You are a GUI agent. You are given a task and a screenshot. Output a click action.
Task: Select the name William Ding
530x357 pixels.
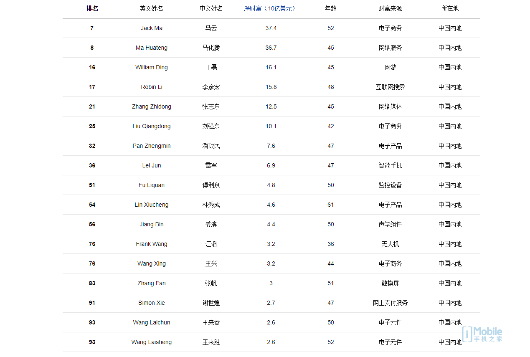tap(152, 67)
